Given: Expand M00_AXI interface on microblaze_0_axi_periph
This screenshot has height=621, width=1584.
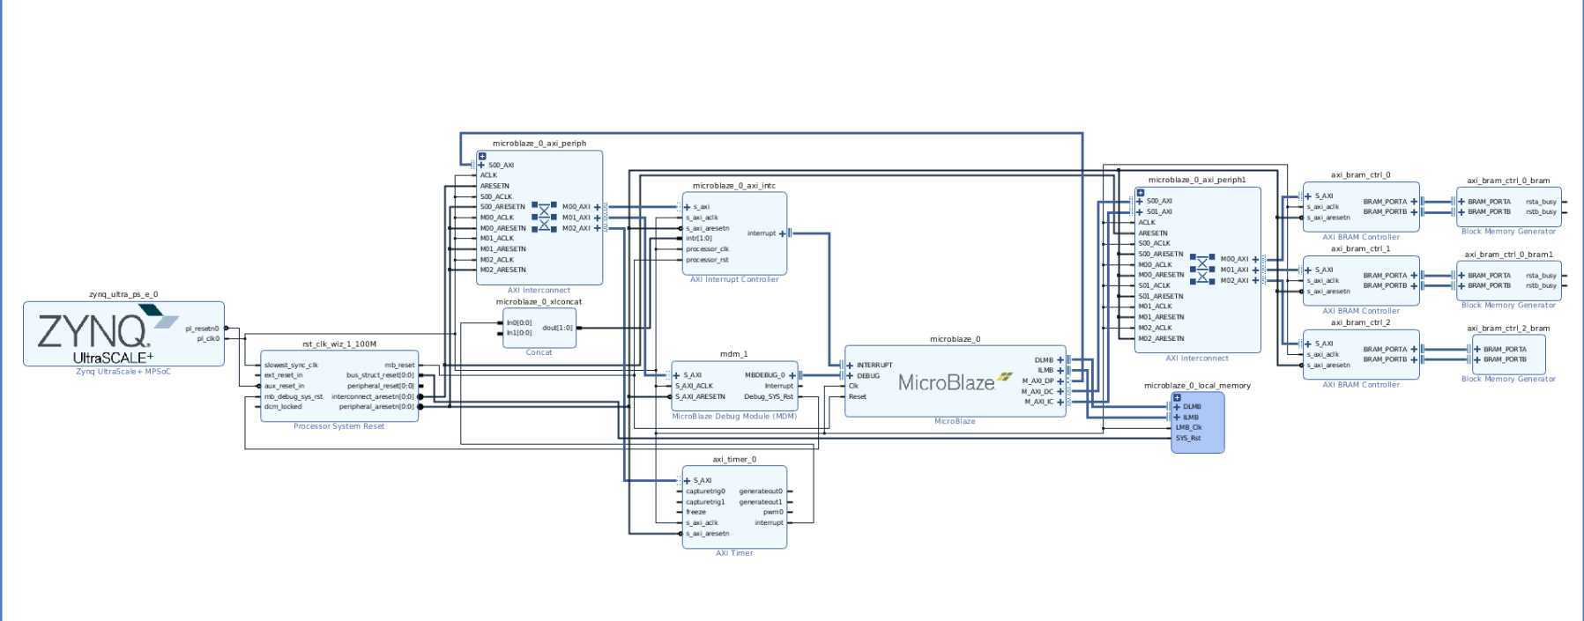Looking at the screenshot, I should click(598, 207).
